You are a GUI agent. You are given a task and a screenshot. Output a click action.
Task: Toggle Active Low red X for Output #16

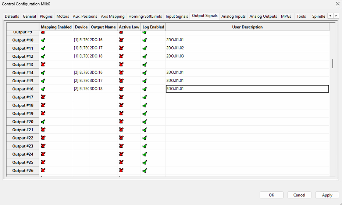click(121, 89)
